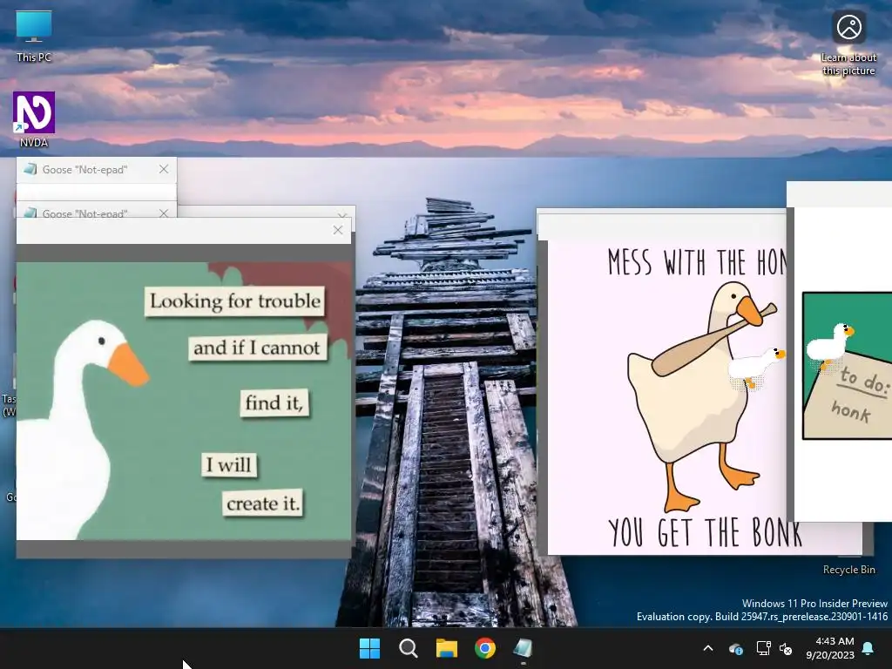
Task: Click the small goose beside the bat goose
Action: (x=758, y=368)
